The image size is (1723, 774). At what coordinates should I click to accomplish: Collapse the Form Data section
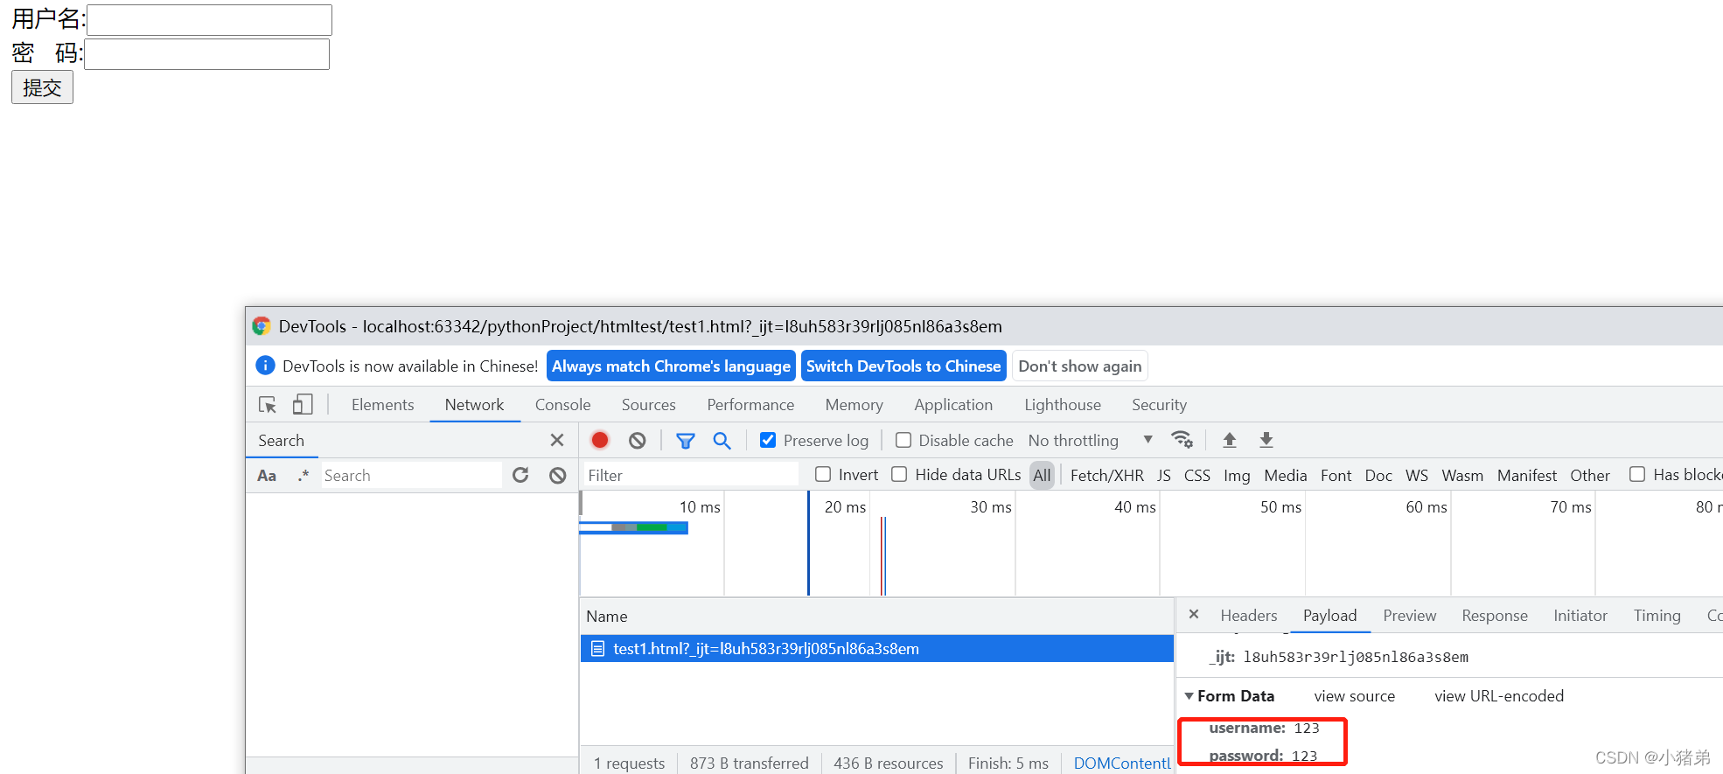(x=1189, y=696)
